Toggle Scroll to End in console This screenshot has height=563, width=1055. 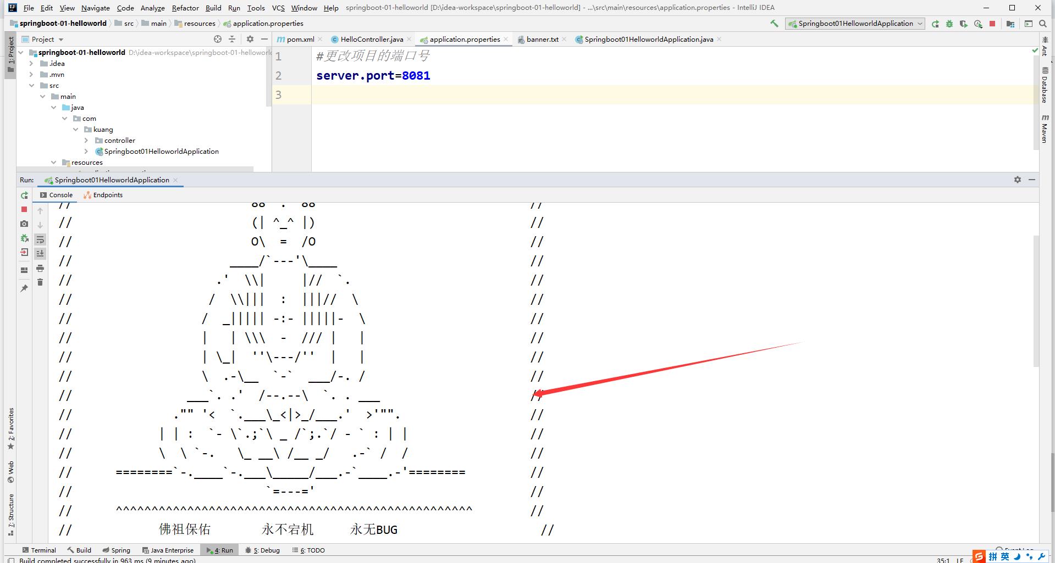(x=40, y=253)
